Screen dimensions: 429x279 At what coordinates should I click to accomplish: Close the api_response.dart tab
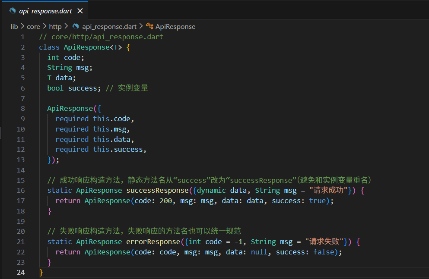80,11
